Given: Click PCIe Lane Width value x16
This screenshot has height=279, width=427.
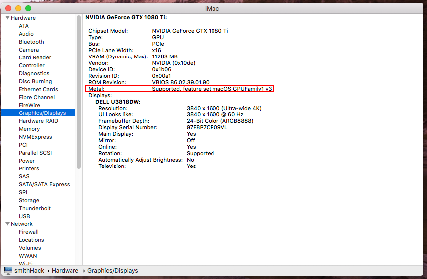Looking at the screenshot, I should tap(156, 50).
